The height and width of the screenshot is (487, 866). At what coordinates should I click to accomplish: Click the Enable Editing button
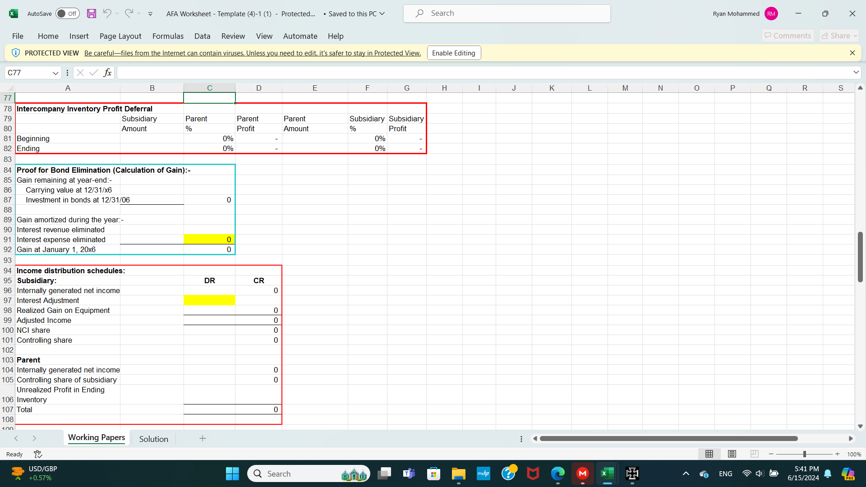[x=453, y=53]
